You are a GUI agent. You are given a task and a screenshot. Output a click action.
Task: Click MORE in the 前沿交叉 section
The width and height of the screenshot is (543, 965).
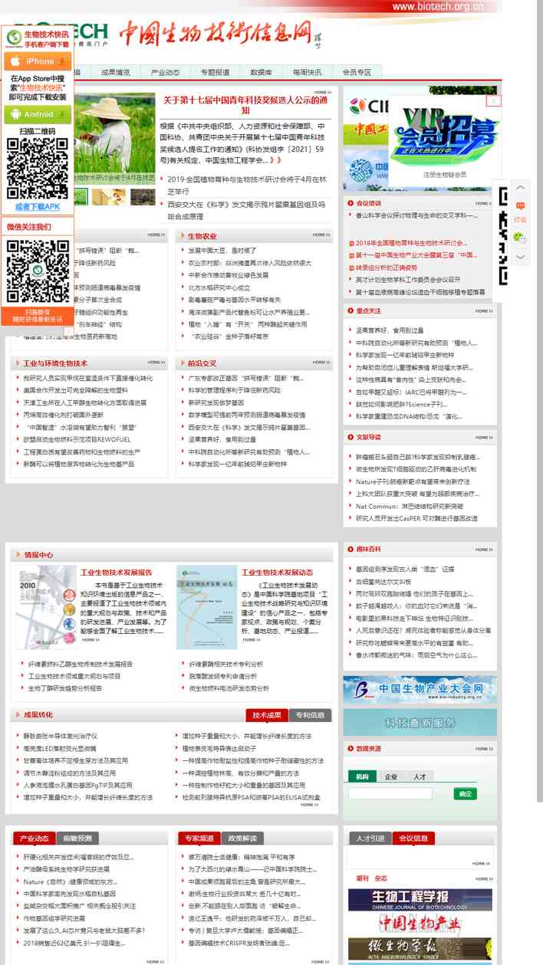[x=323, y=363]
